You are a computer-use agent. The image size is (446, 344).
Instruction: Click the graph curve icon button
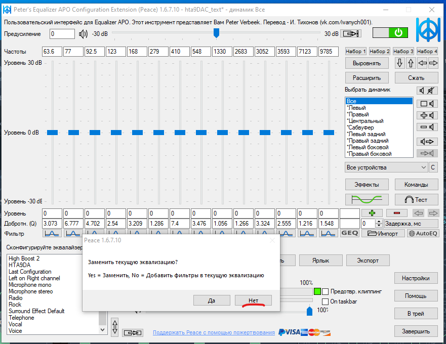(367, 199)
